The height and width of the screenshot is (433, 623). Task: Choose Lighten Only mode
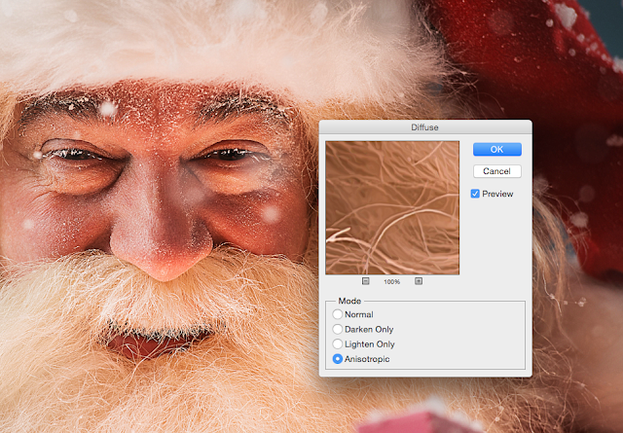tap(338, 344)
